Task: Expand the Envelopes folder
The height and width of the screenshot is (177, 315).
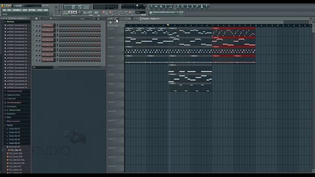Action: coord(11,106)
